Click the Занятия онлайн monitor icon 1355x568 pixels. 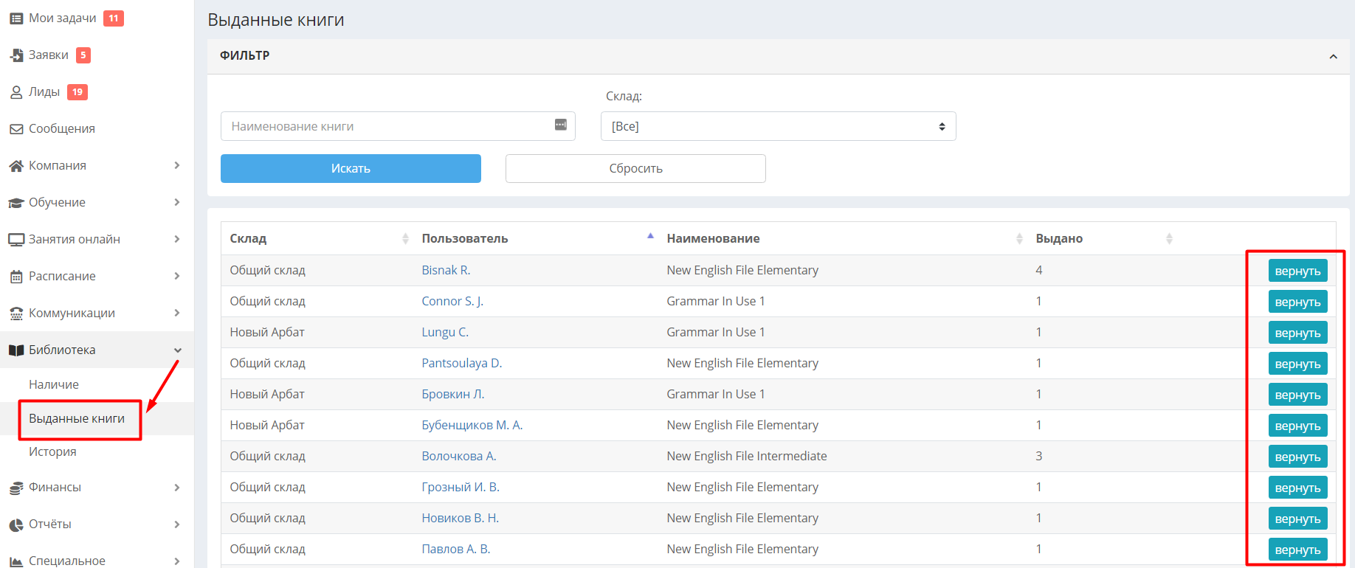16,240
